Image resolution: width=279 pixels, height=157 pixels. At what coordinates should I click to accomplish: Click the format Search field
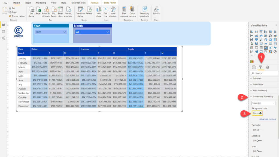pos(264,73)
